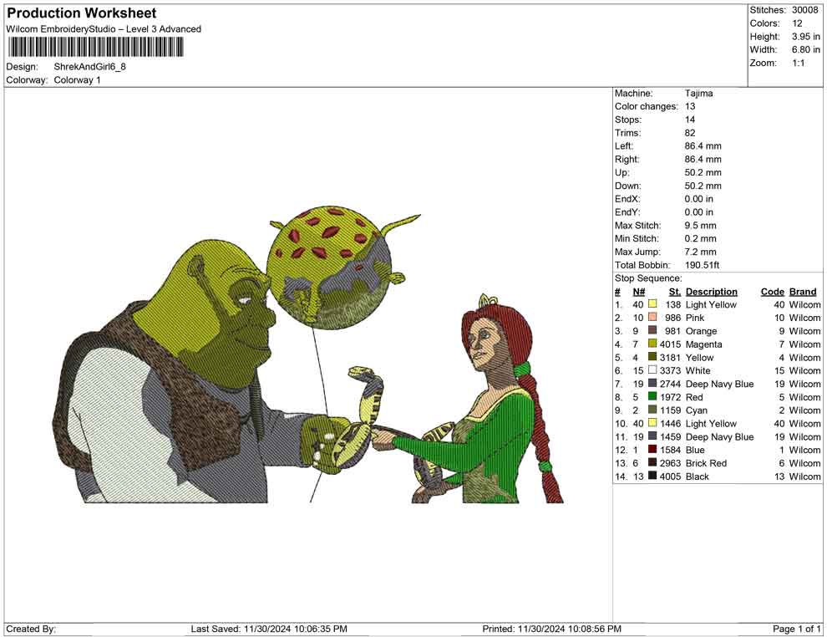Click the 'N#' column header
Image resolution: width=827 pixels, height=637 pixels.
(x=639, y=292)
